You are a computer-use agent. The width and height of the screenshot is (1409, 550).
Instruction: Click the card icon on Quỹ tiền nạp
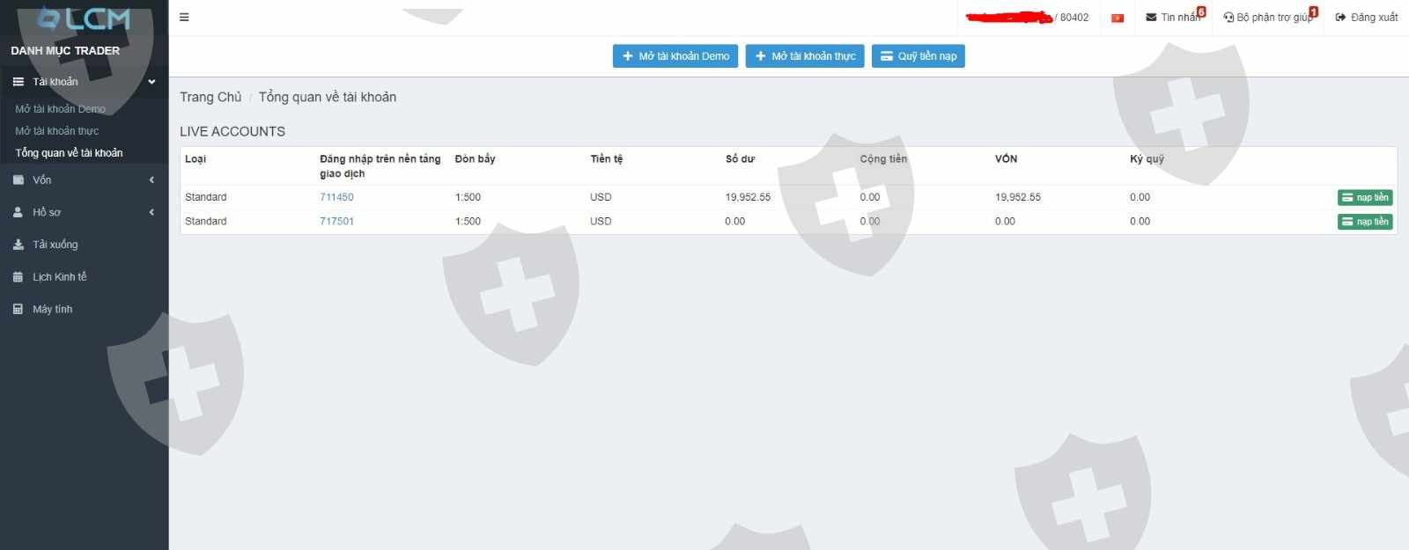pyautogui.click(x=887, y=56)
